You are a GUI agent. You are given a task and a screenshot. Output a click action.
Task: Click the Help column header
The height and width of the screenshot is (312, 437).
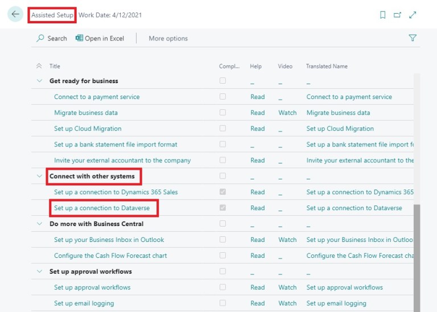tap(255, 67)
